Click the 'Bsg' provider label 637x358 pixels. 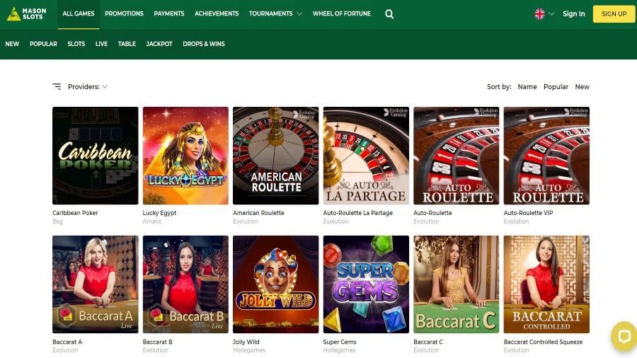click(x=57, y=221)
